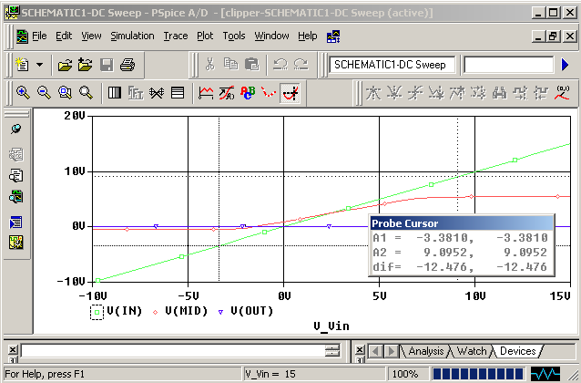
Task: Open the View menu
Action: click(x=91, y=36)
